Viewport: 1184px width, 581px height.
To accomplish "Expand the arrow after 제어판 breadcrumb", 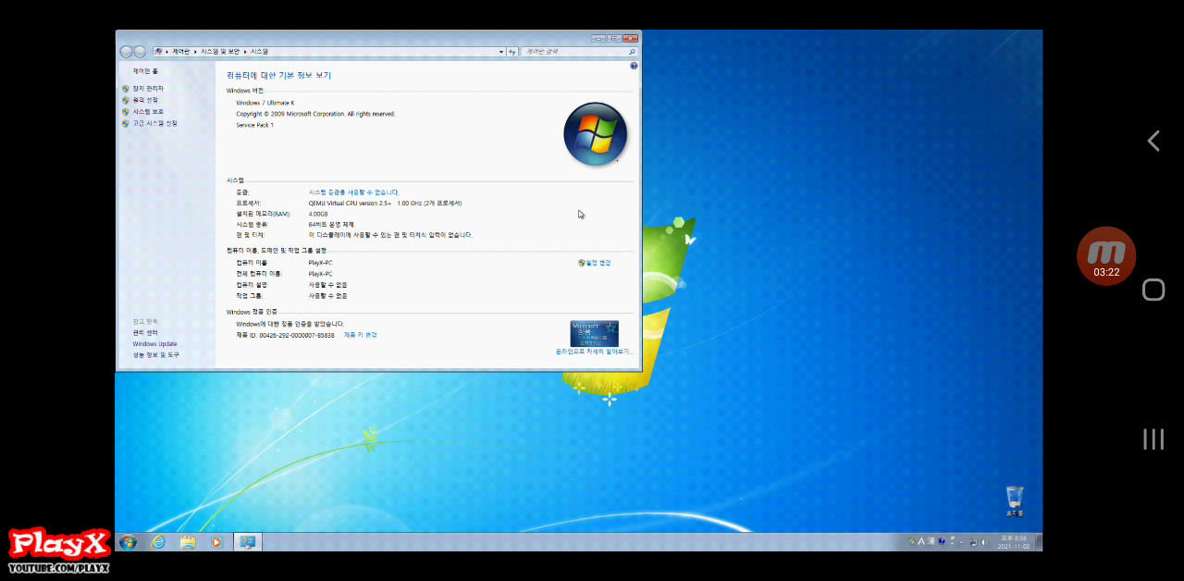I will click(x=195, y=52).
